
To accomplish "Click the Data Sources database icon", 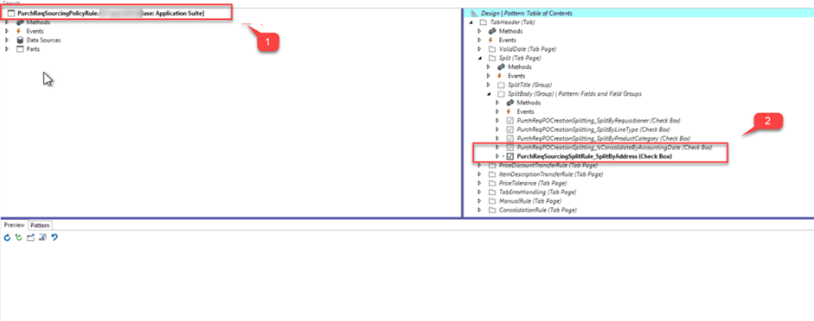I will tap(20, 40).
